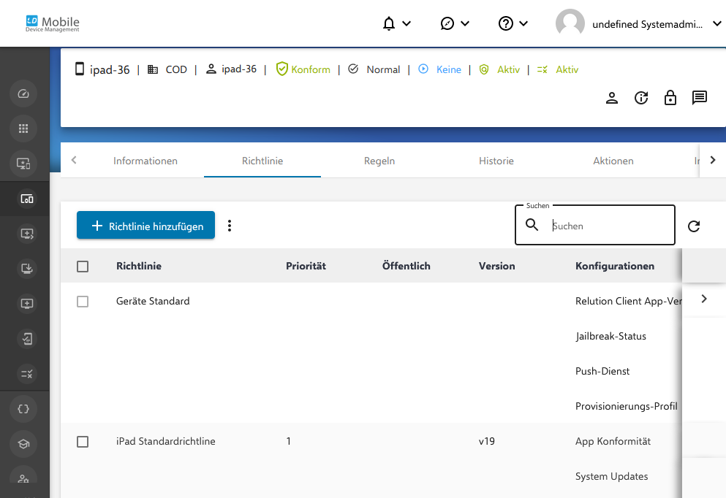
Task: Click the Provisionierungs-Profil configuration entry
Action: (626, 407)
